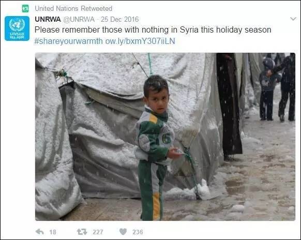Viewport: 301px width, 240px height.
Task: Click the reply count 18
Action: pyautogui.click(x=53, y=232)
